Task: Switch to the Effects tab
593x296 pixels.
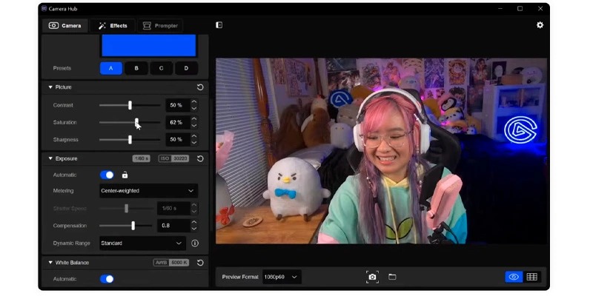Action: (113, 26)
